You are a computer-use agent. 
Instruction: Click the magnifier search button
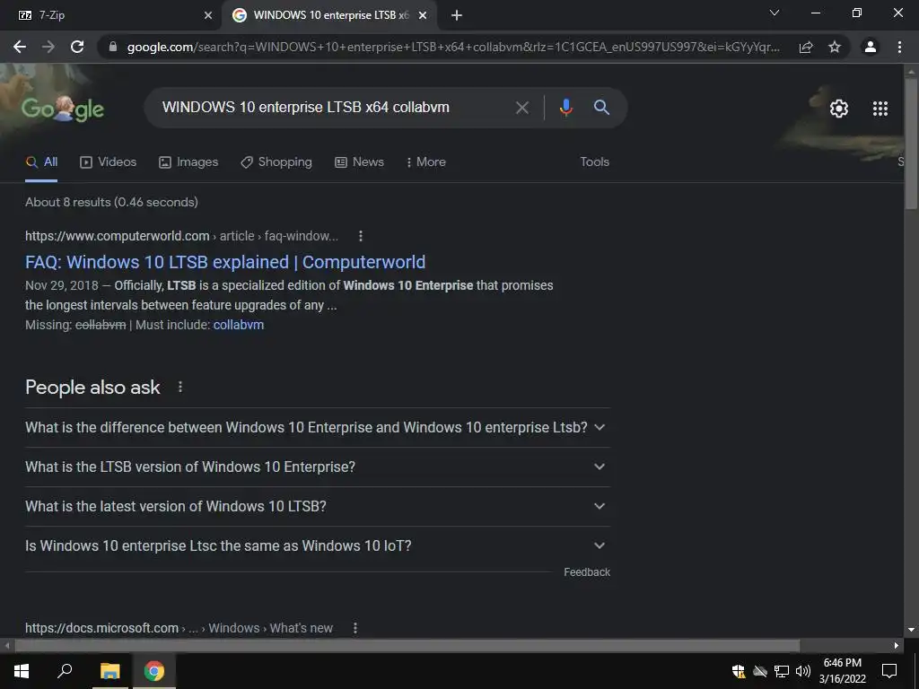[x=601, y=108]
